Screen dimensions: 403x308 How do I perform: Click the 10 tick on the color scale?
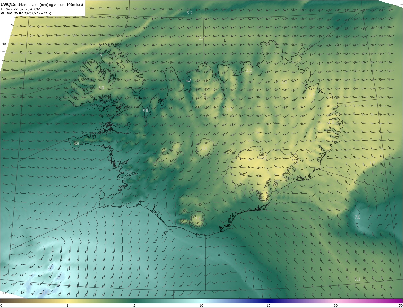point(201,305)
